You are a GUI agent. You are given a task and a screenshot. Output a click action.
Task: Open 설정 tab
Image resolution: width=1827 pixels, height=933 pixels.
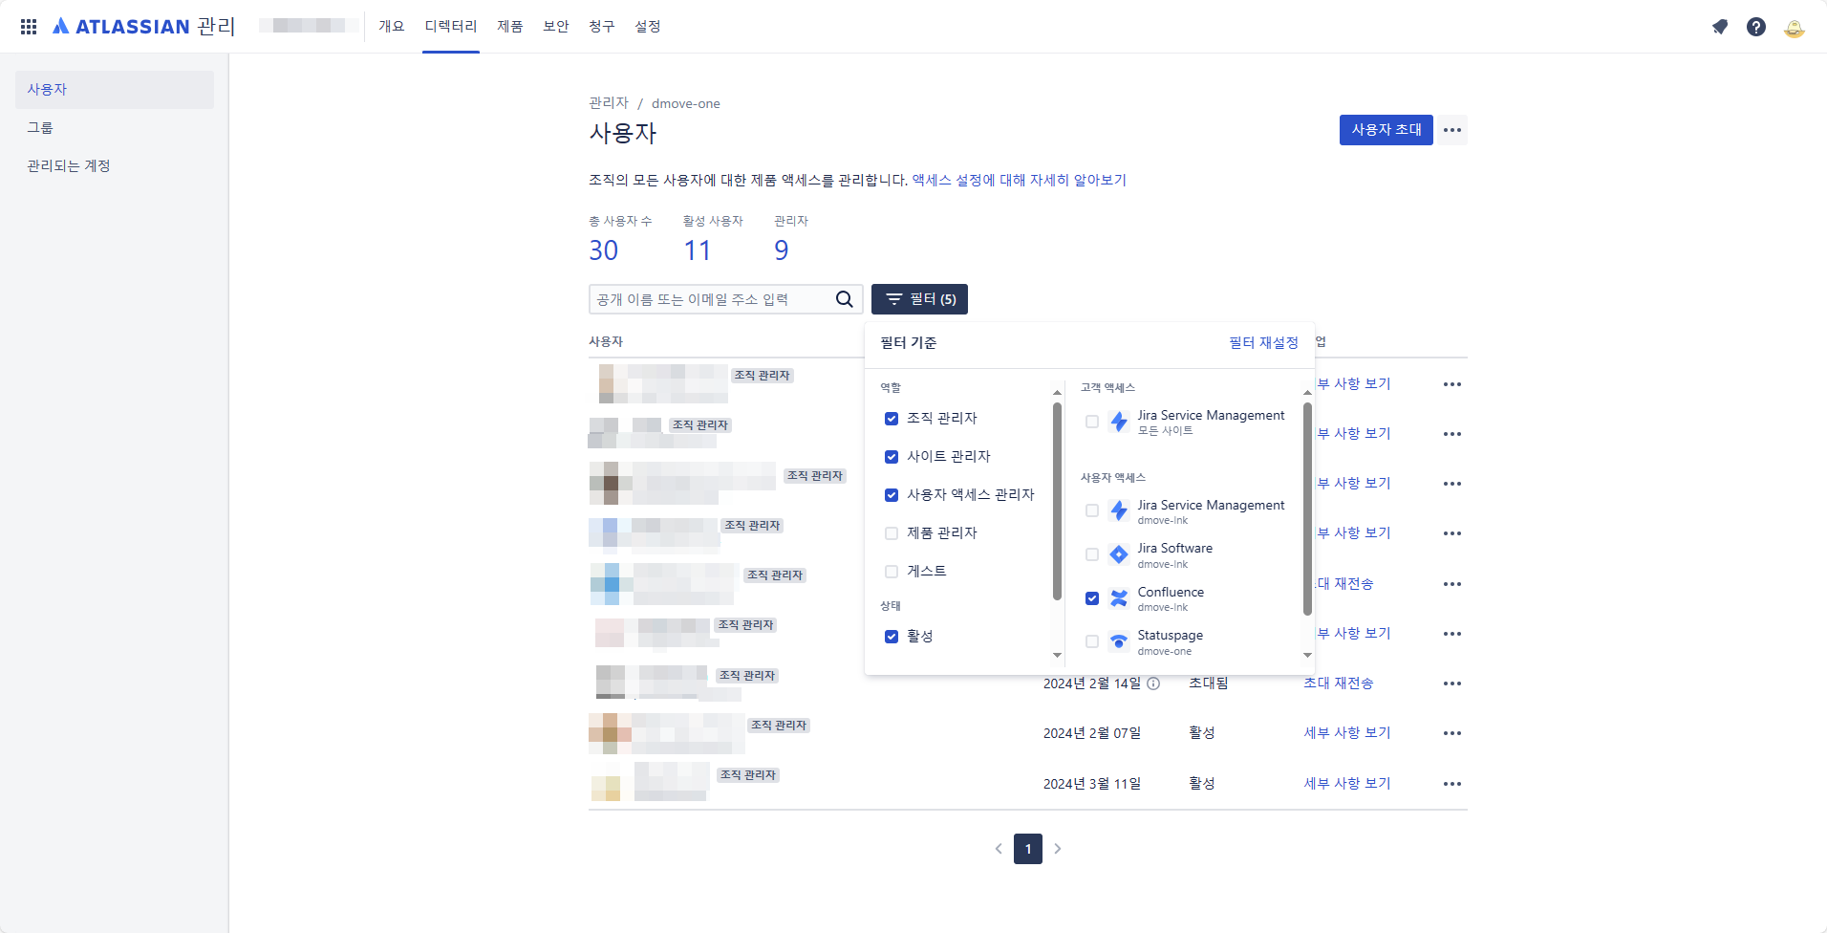[648, 27]
